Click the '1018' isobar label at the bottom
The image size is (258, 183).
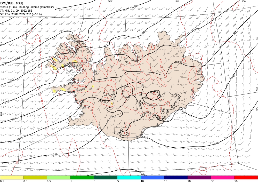[144, 174]
